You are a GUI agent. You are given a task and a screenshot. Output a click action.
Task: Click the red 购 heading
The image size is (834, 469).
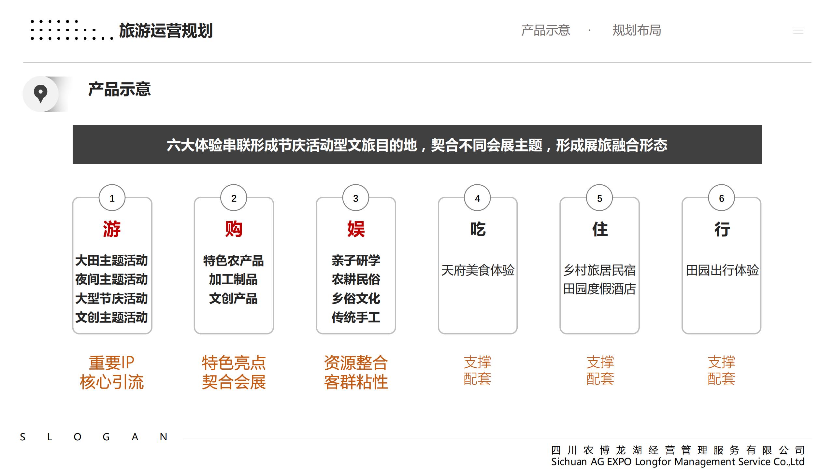pos(234,229)
